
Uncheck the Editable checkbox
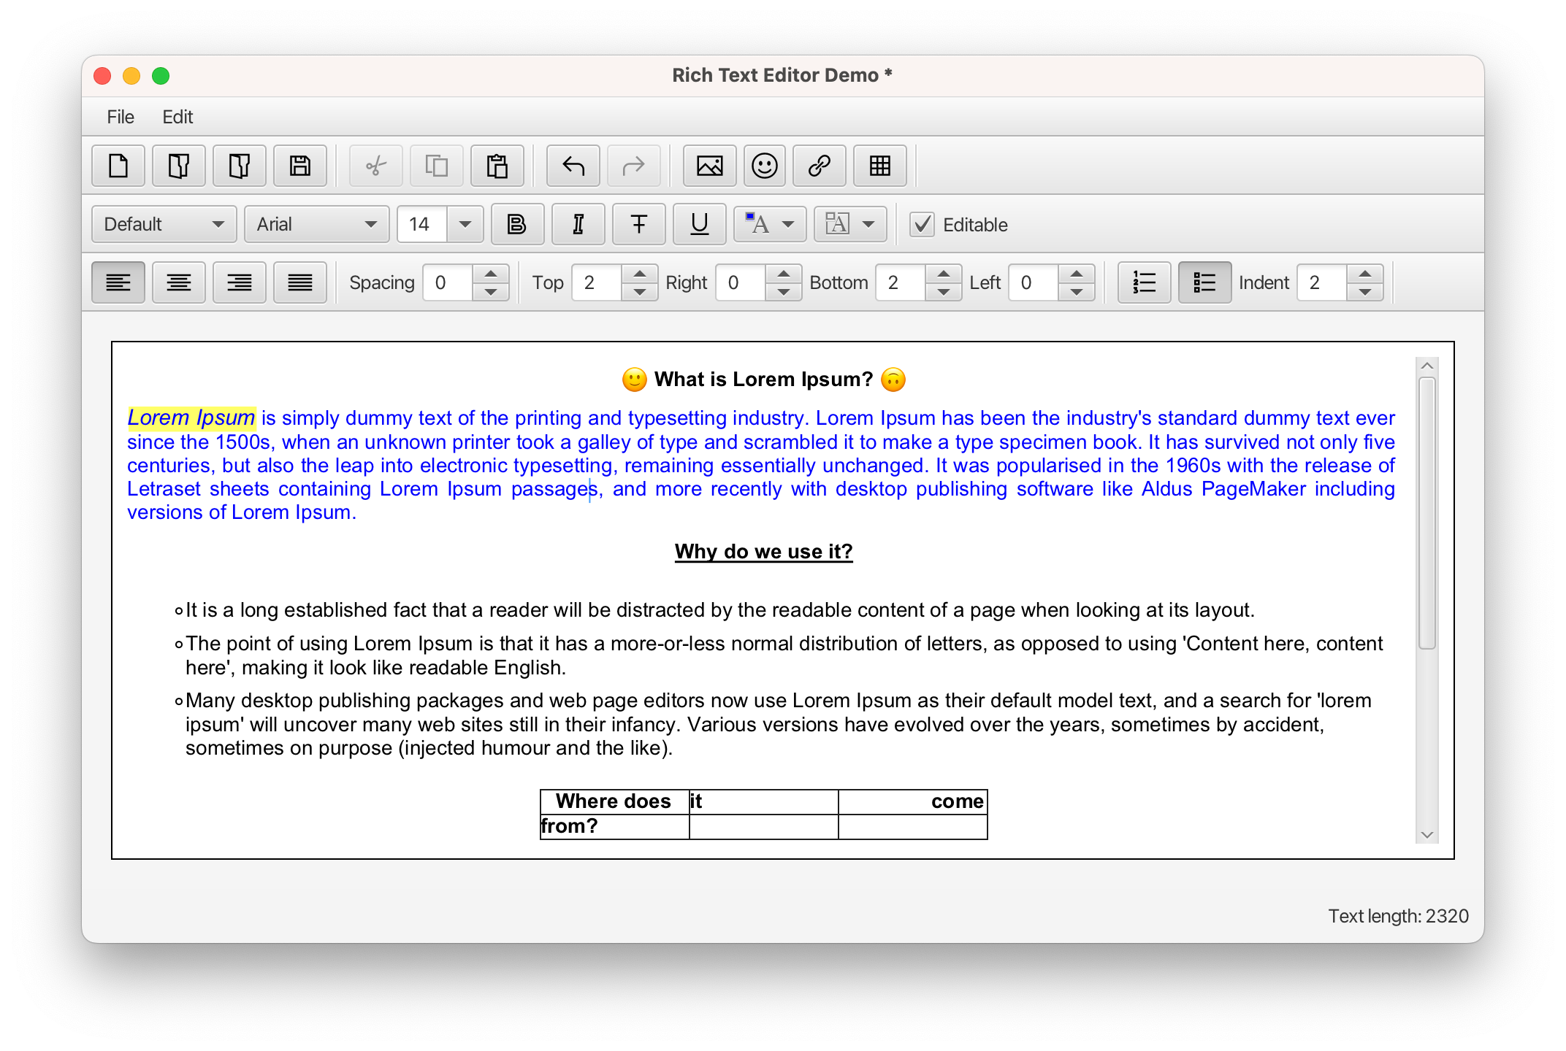[x=922, y=225]
